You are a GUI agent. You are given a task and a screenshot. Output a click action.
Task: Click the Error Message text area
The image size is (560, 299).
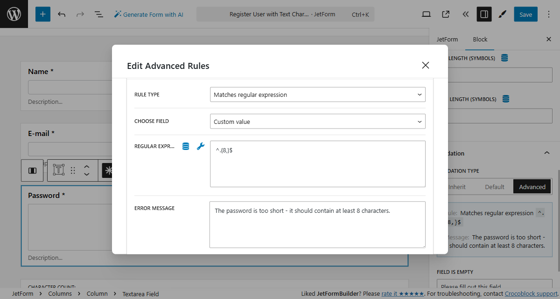317,224
